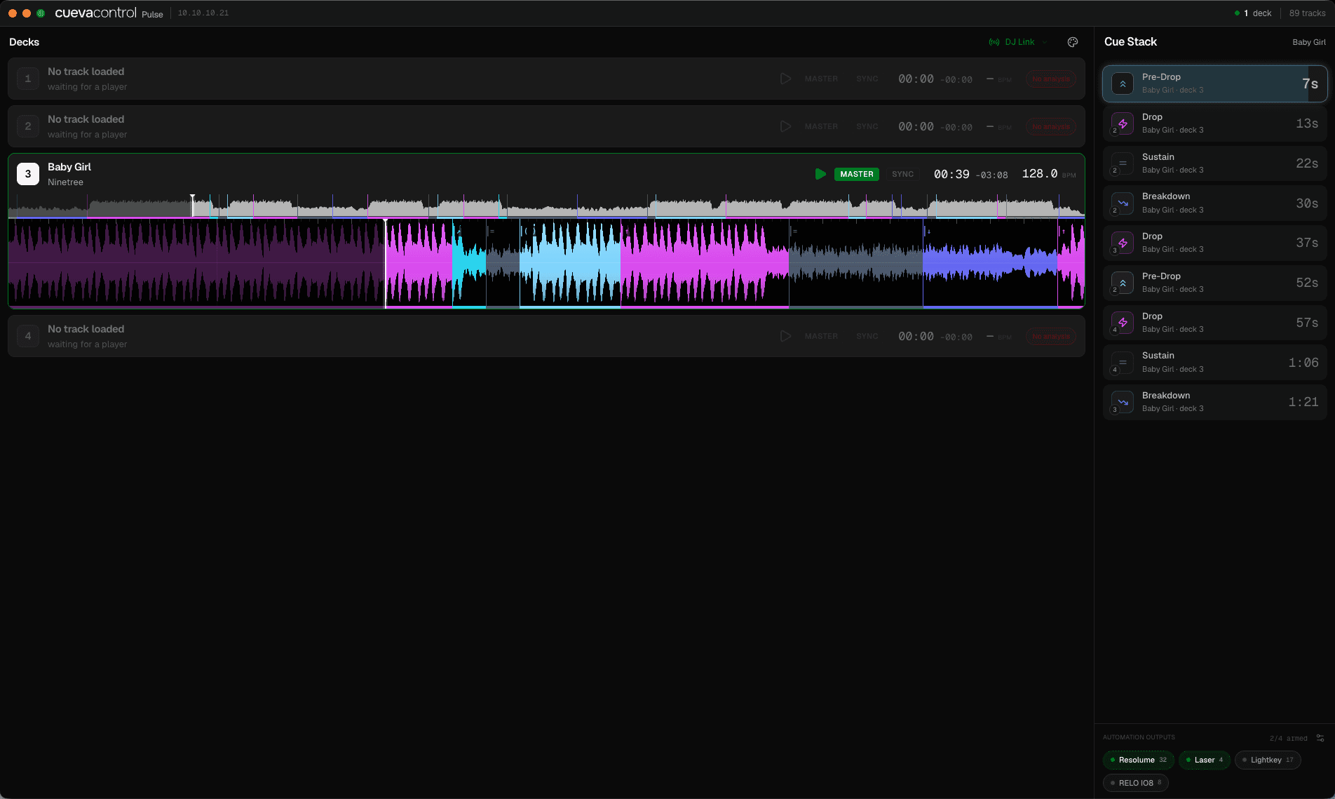Click the 89 tracks counter

[1307, 13]
